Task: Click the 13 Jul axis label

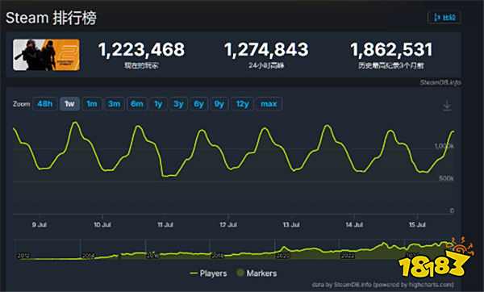Action: [291, 225]
